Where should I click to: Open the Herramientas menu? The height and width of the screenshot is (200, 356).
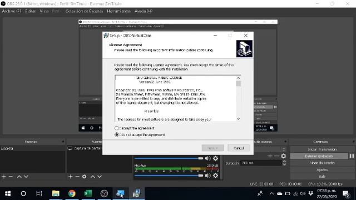coord(118,11)
